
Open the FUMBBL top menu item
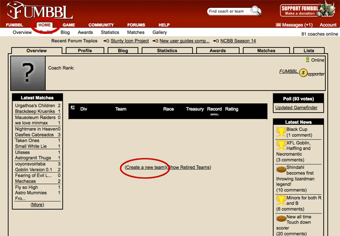(x=14, y=25)
